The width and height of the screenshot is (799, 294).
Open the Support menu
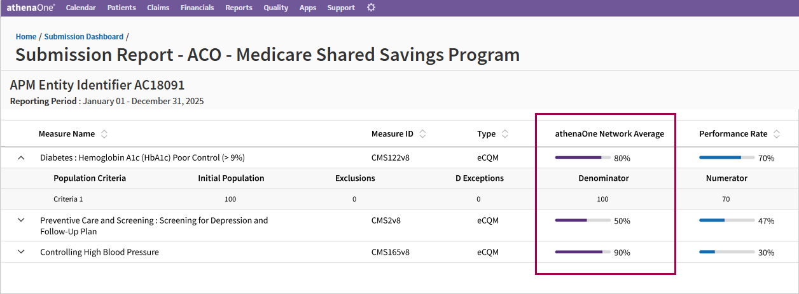click(341, 8)
